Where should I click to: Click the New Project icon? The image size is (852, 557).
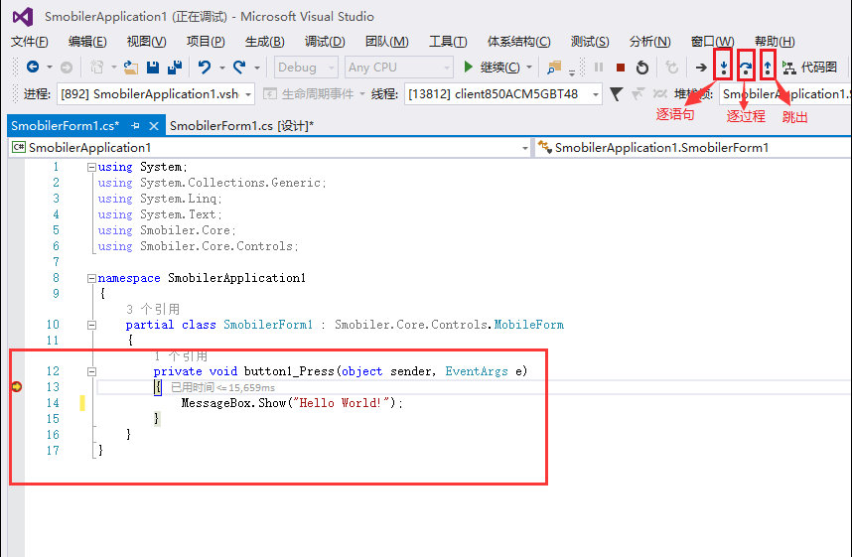pyautogui.click(x=96, y=68)
